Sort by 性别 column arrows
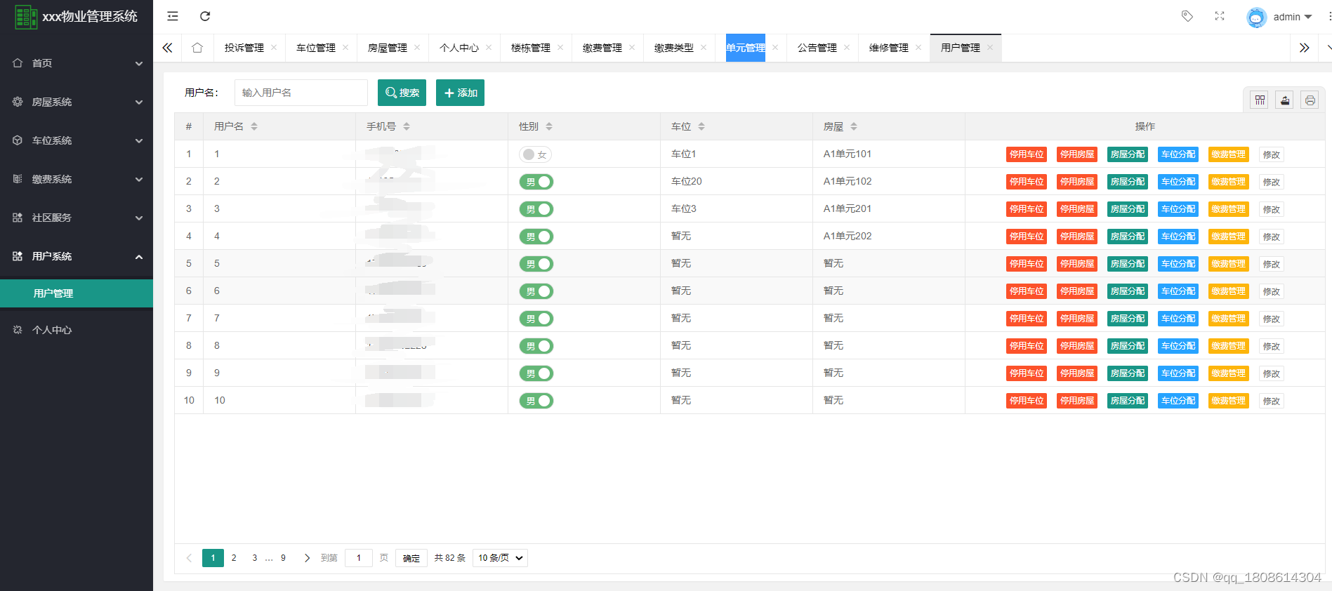The height and width of the screenshot is (591, 1332). (549, 126)
